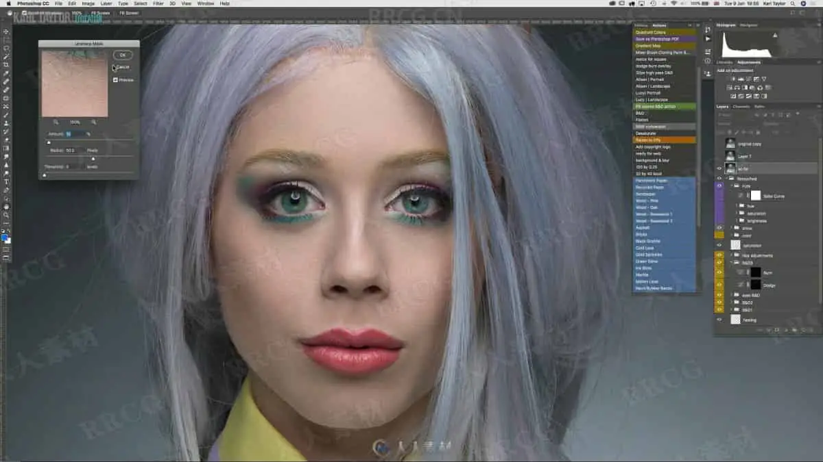Toggle Preview checkbox in Unsharp Mask

[x=115, y=80]
